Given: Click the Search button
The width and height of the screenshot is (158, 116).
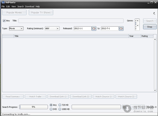Looking at the screenshot, I should [x=150, y=21].
